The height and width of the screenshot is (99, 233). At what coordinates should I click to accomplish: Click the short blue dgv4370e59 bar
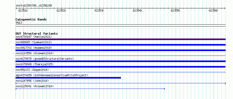[68, 78]
